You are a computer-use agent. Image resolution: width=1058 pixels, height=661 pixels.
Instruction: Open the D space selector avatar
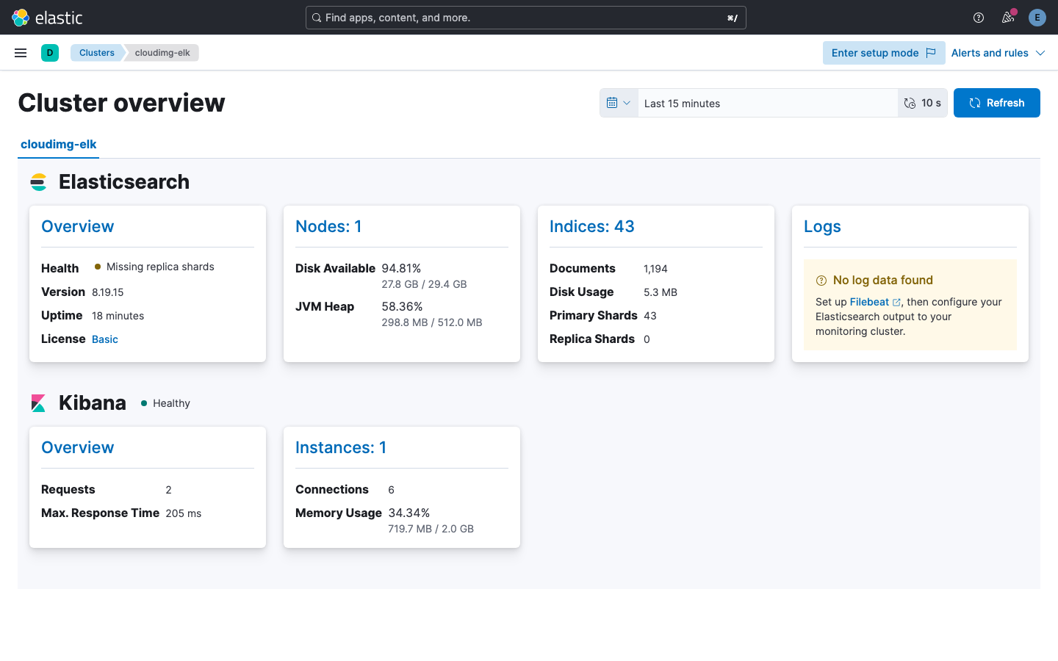click(x=50, y=53)
